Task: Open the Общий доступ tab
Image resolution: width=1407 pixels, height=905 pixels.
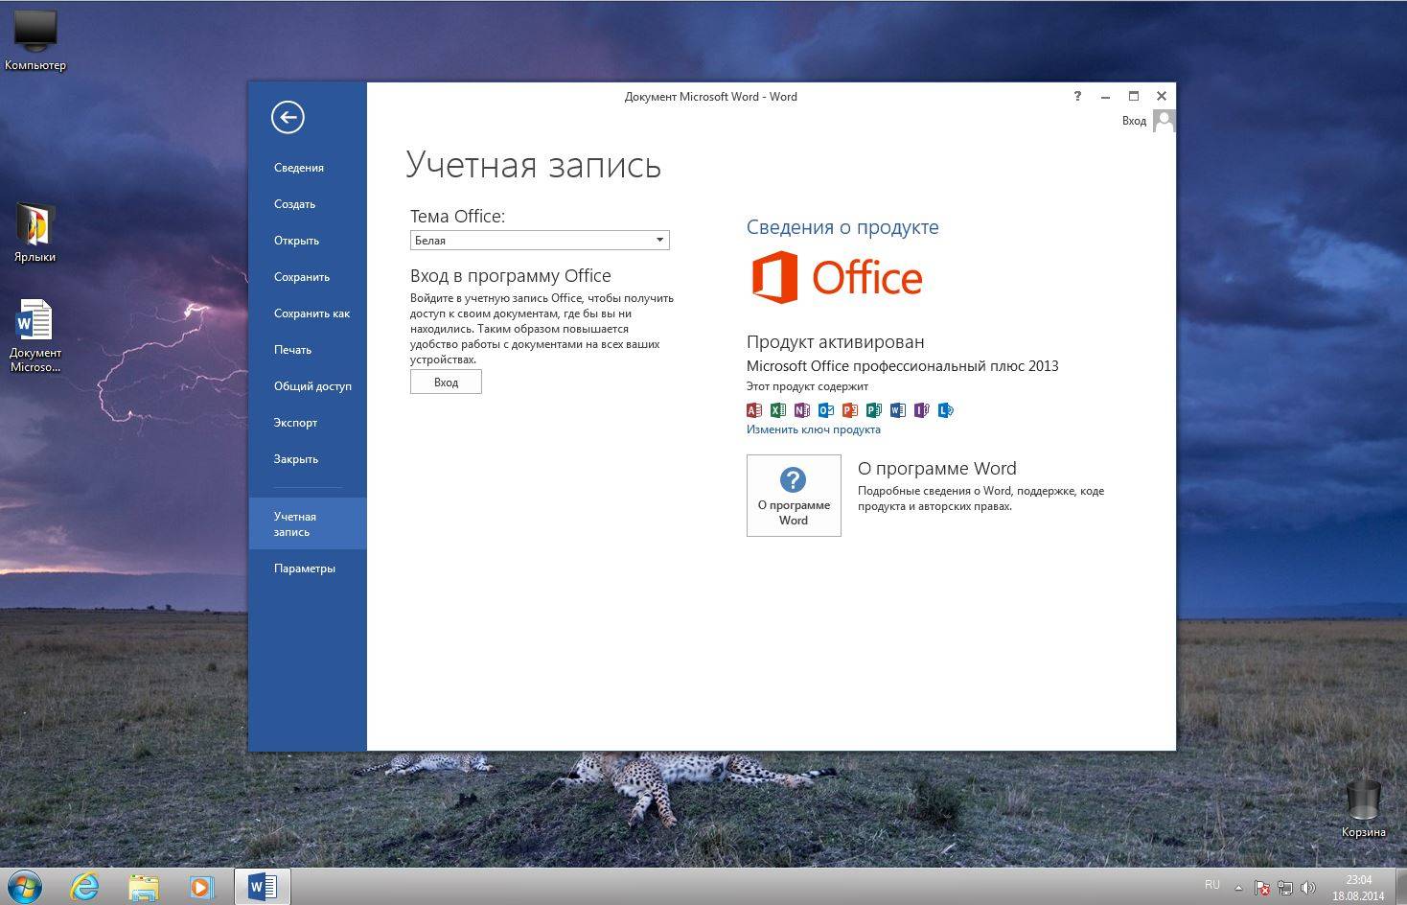Action: 308,386
